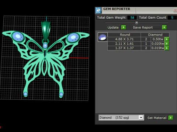Click the 0.50tw weight cell
Image resolution: width=177 pixels, height=132 pixels.
(158, 39)
